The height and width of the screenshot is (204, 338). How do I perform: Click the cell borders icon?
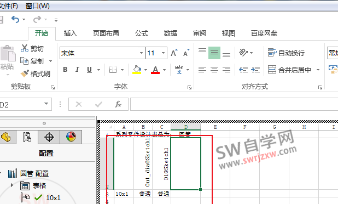pos(113,70)
